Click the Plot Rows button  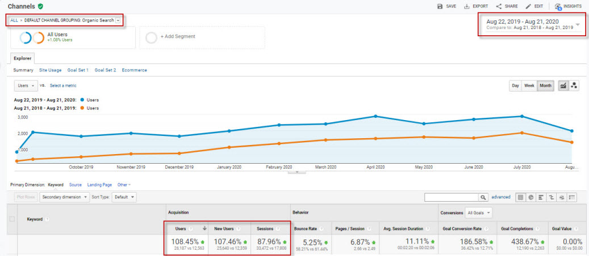[26, 197]
